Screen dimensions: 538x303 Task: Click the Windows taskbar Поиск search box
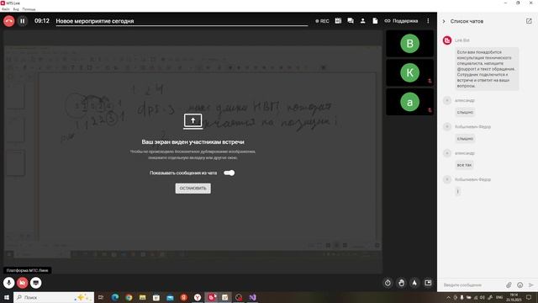tap(54, 297)
